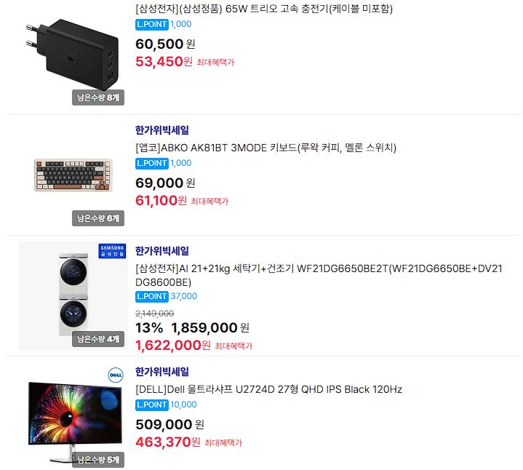Open the ABKO AK81BT 3MODE 키보드 title link
The image size is (523, 470).
[266, 148]
